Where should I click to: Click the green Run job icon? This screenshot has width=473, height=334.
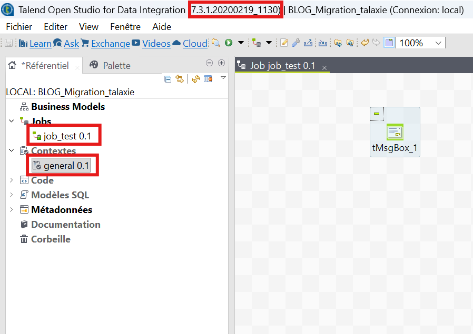tap(229, 43)
